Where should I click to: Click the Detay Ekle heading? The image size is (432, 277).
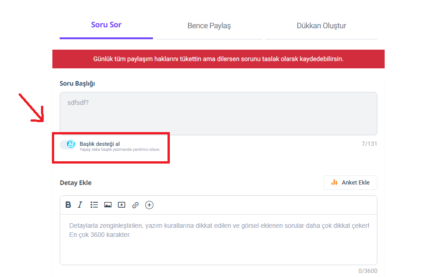76,183
